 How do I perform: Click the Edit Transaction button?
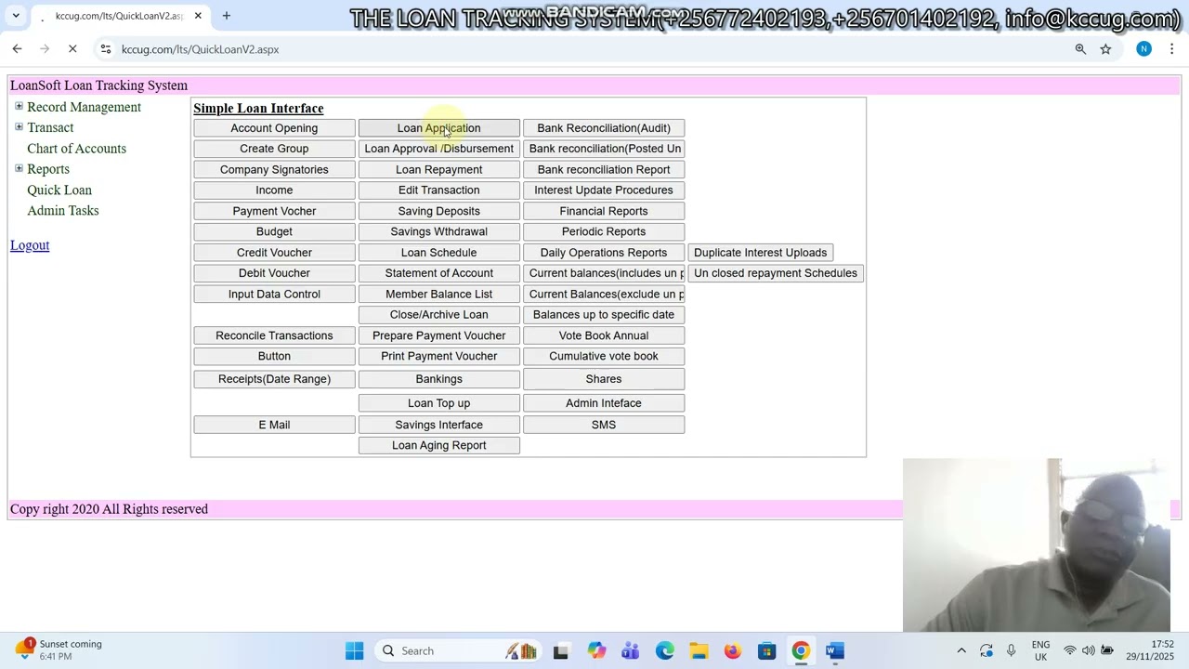click(x=438, y=190)
